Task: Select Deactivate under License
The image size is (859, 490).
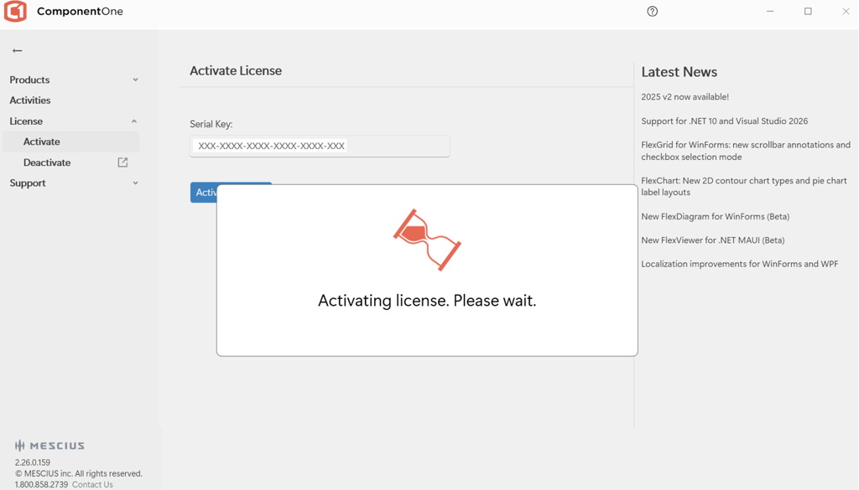Action: coord(47,162)
